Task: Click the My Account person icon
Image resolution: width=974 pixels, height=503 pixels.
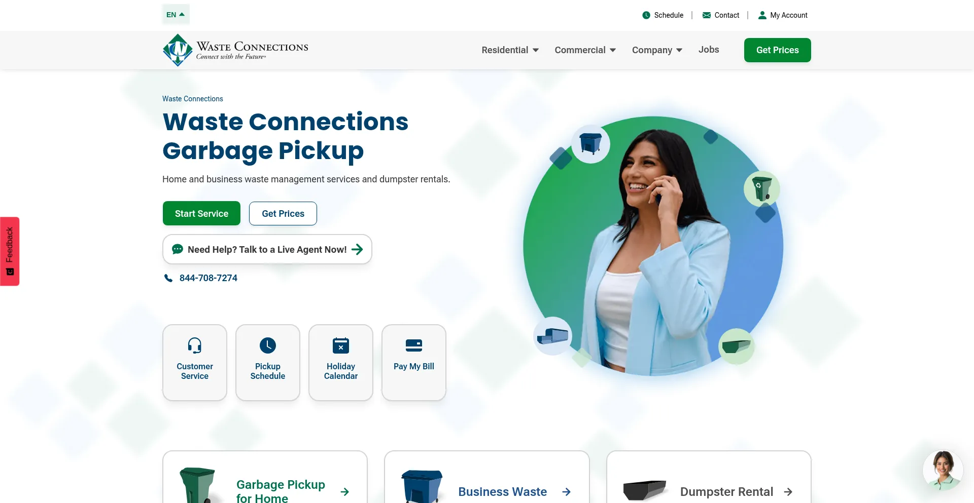Action: click(762, 15)
